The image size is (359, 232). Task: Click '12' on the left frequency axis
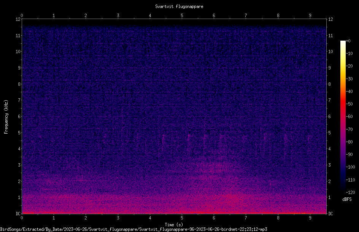[18, 19]
